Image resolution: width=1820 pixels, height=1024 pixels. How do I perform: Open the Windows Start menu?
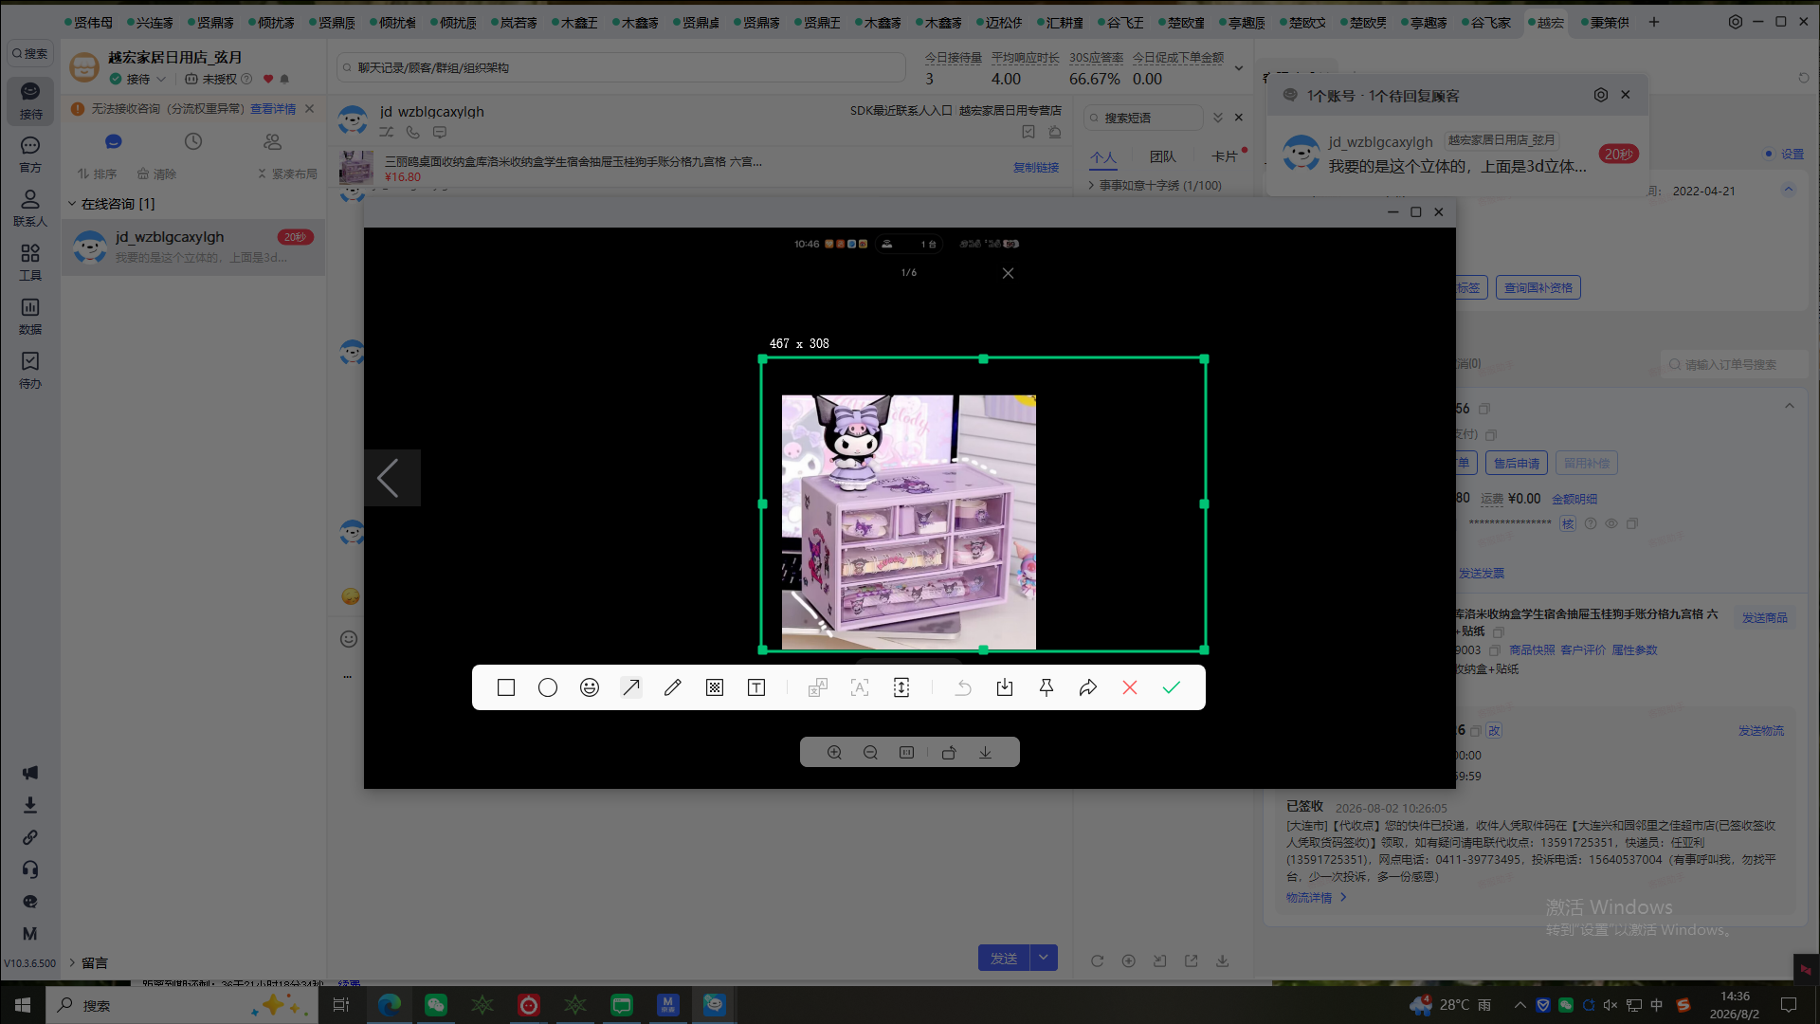[x=23, y=1005]
